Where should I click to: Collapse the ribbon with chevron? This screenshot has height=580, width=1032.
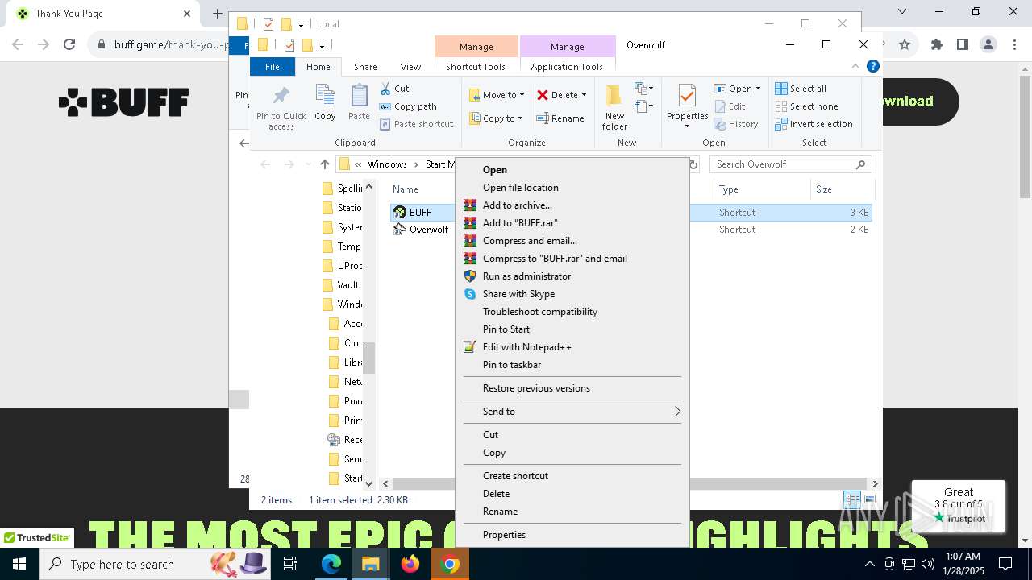pyautogui.click(x=855, y=67)
